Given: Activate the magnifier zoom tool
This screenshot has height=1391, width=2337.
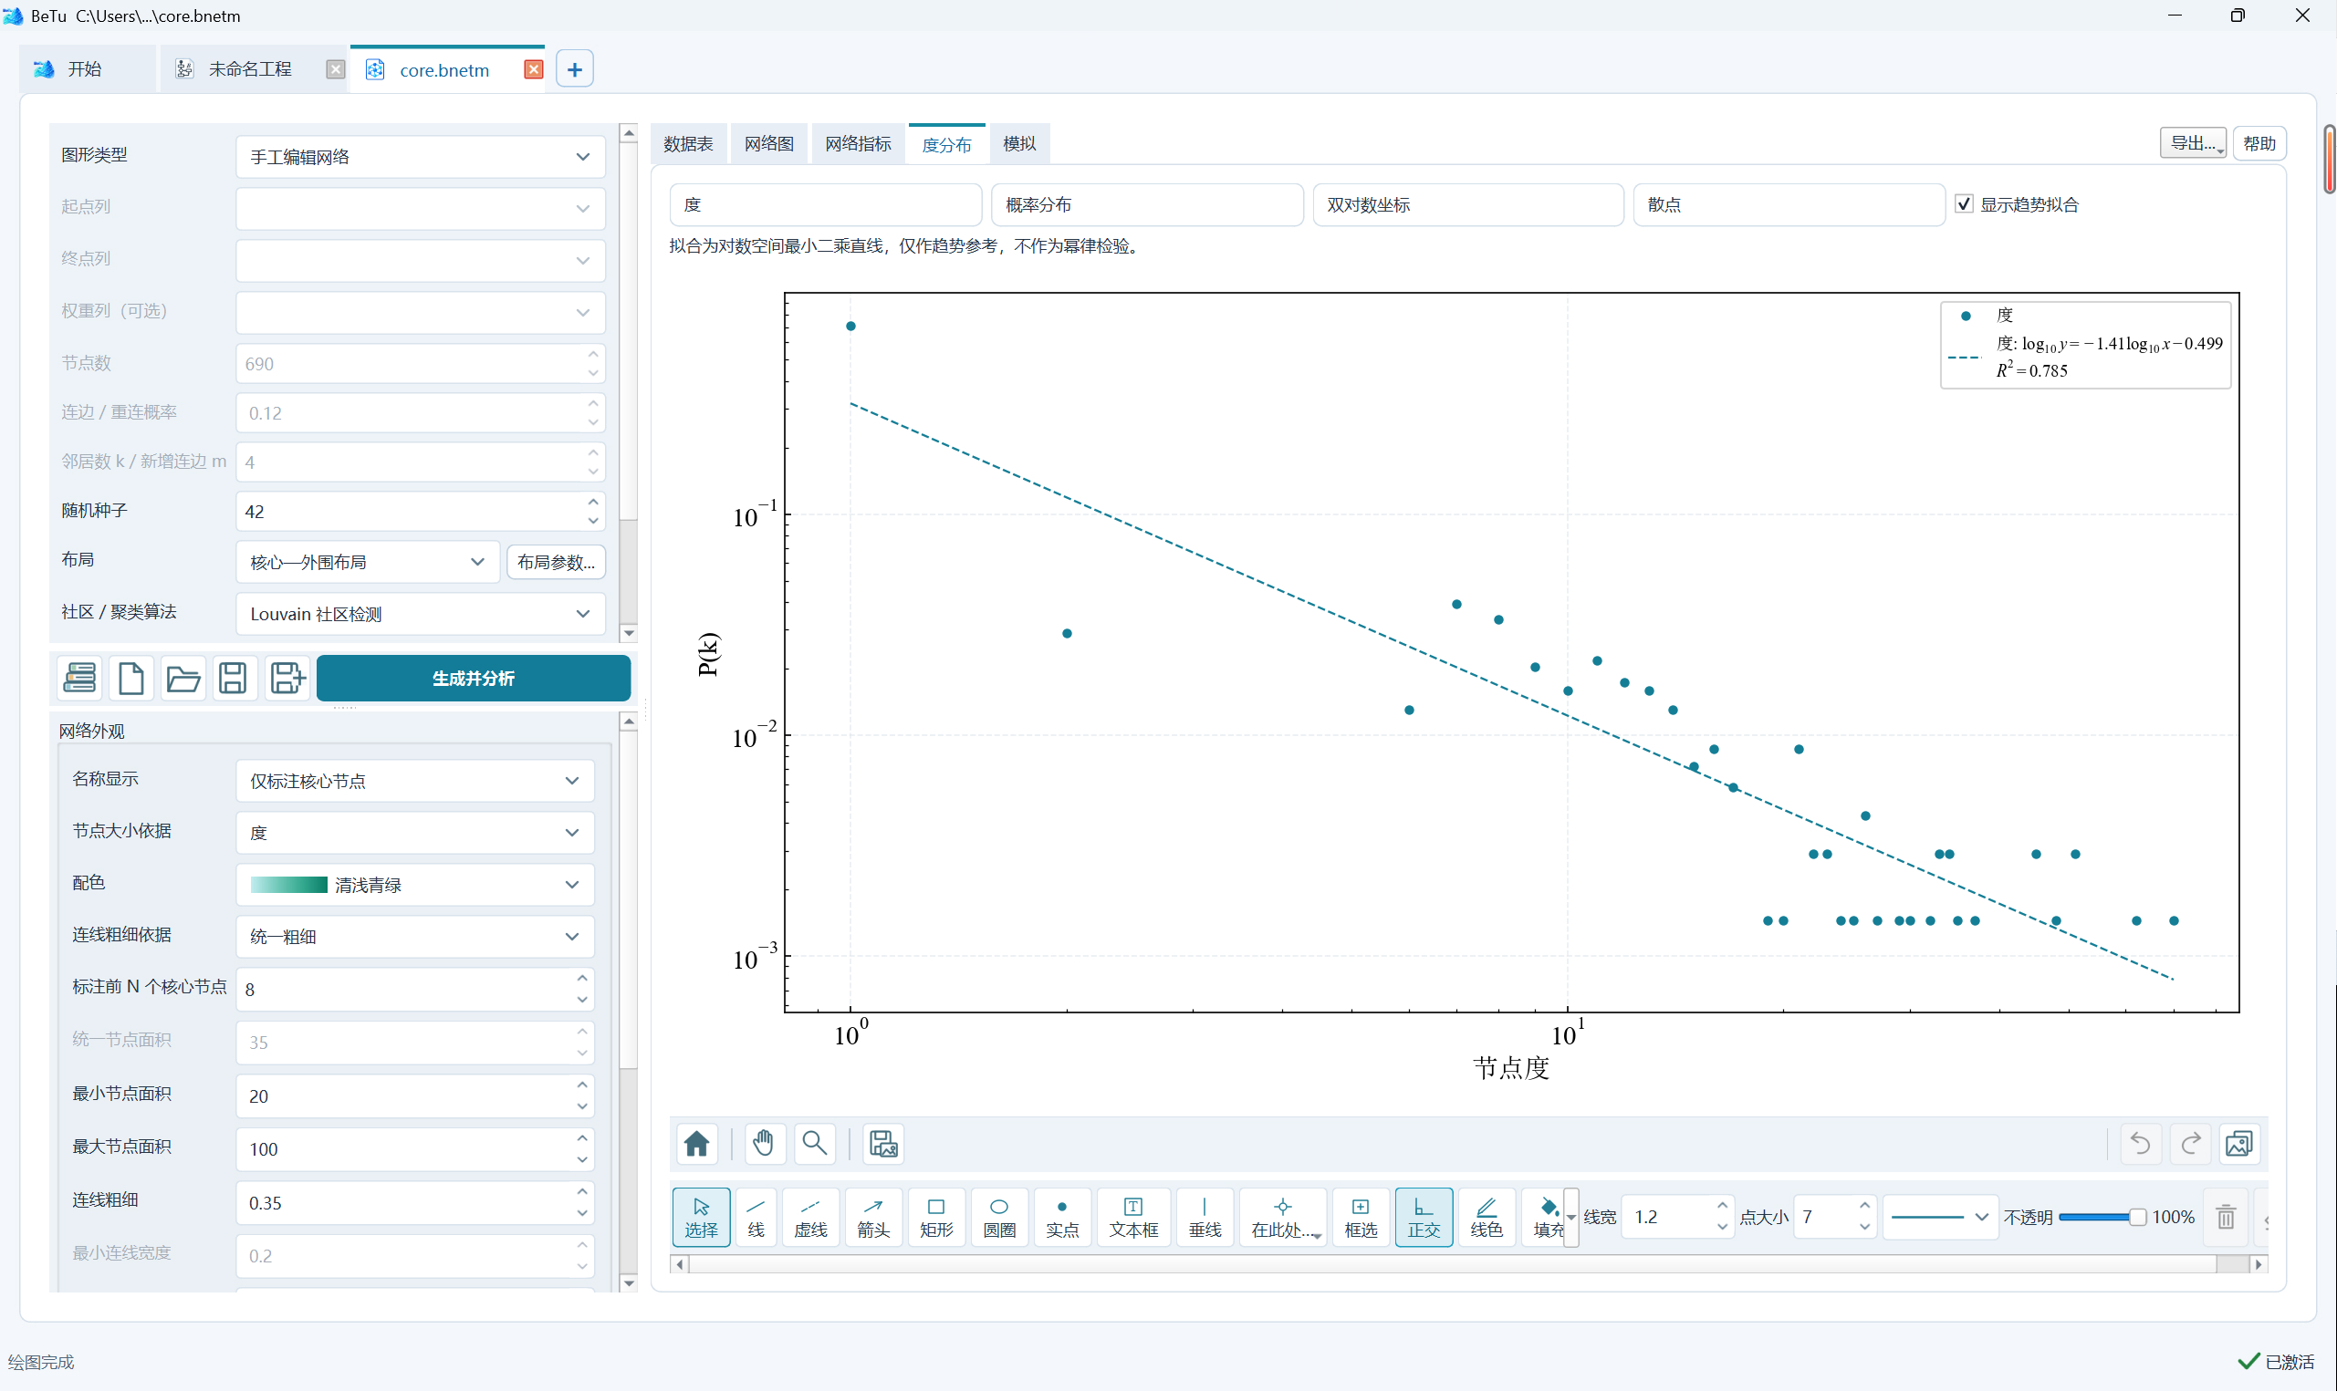Looking at the screenshot, I should 815,1144.
